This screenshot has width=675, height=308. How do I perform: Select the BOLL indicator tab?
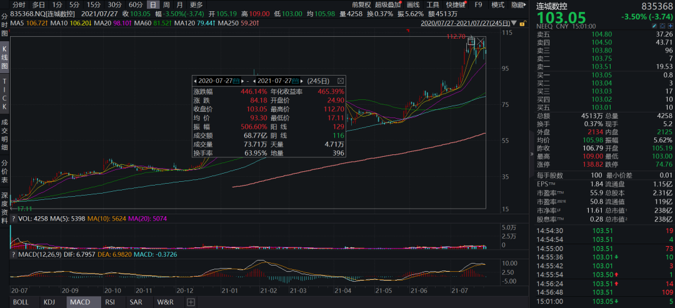[x=21, y=302]
